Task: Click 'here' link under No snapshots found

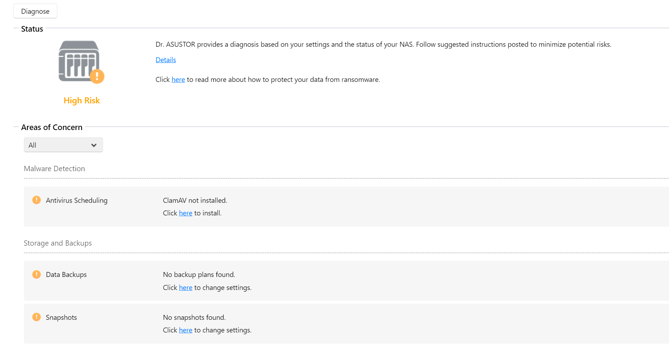Action: tap(185, 330)
